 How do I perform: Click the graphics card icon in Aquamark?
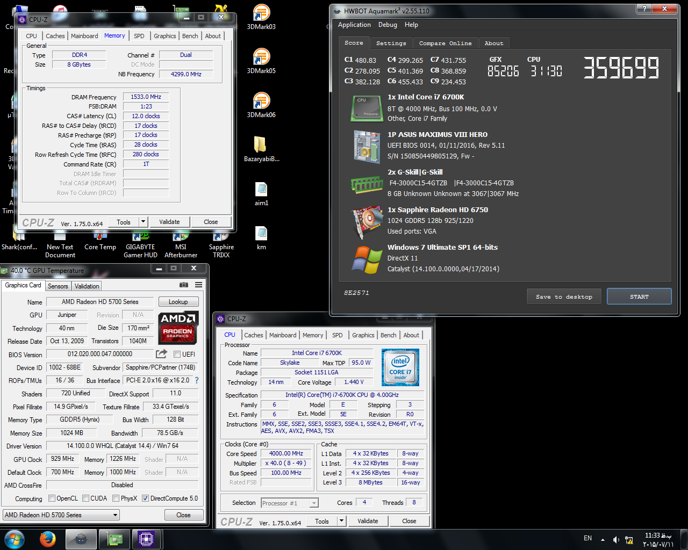[x=367, y=222]
